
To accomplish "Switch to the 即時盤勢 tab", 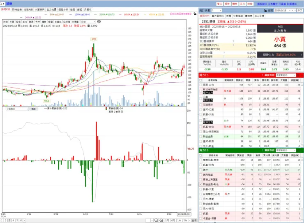I will pyautogui.click(x=17, y=9).
